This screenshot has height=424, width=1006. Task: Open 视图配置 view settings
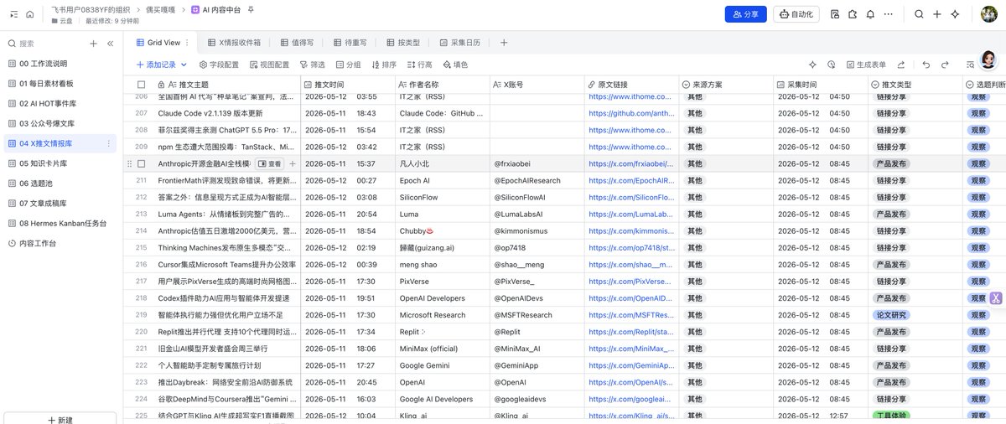tap(268, 65)
